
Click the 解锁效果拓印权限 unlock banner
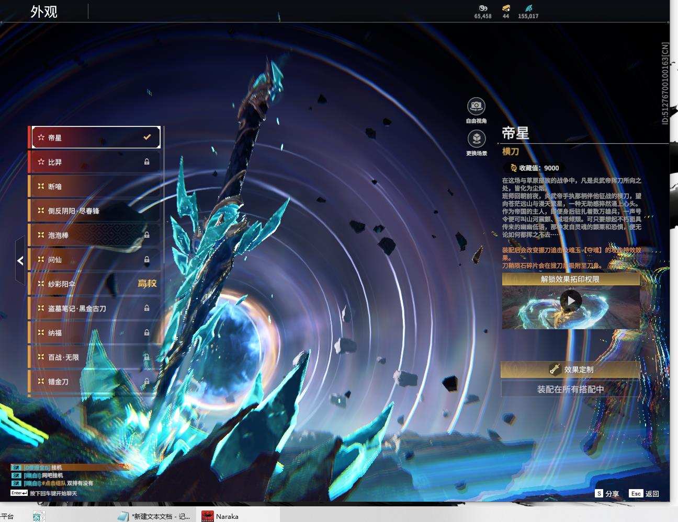(x=570, y=279)
